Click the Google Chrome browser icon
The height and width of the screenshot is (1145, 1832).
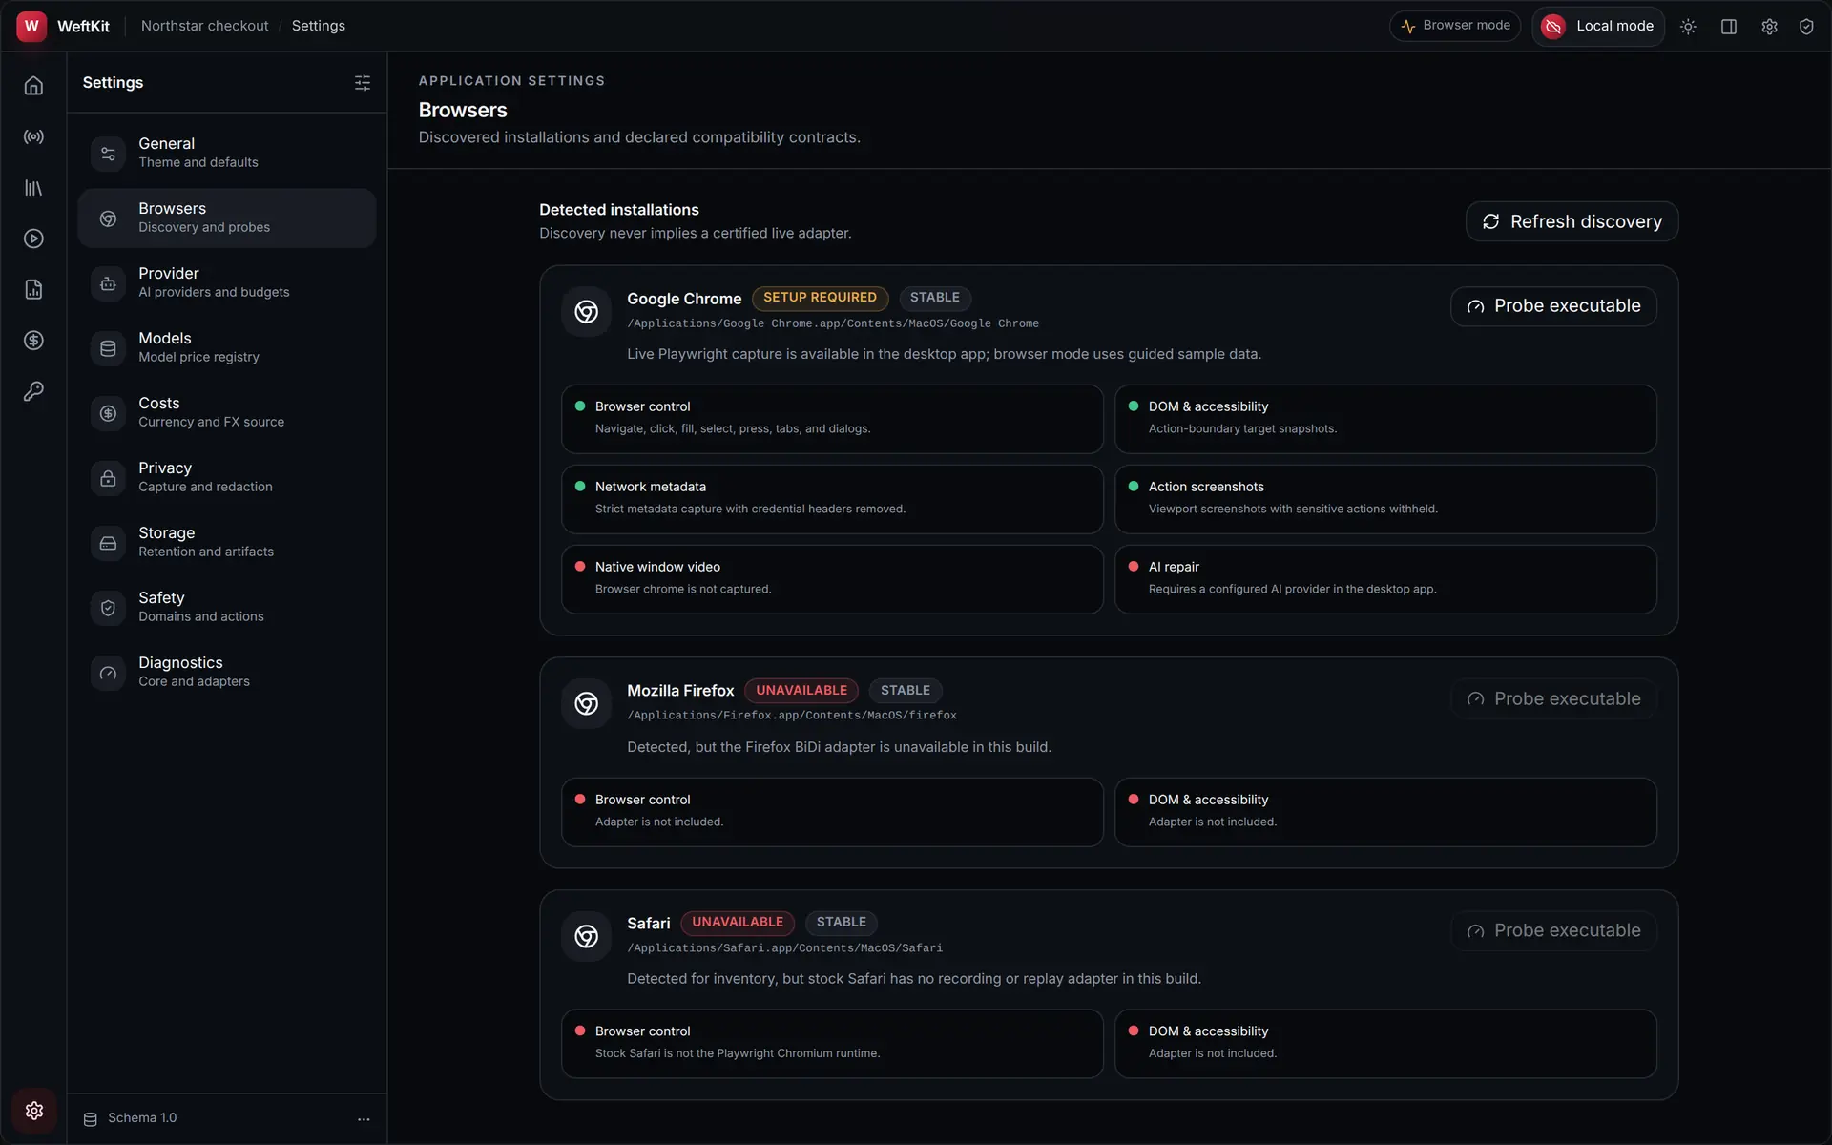pyautogui.click(x=586, y=311)
